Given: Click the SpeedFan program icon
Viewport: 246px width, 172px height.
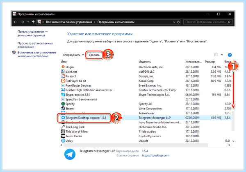Looking at the screenshot, I should [63, 99].
